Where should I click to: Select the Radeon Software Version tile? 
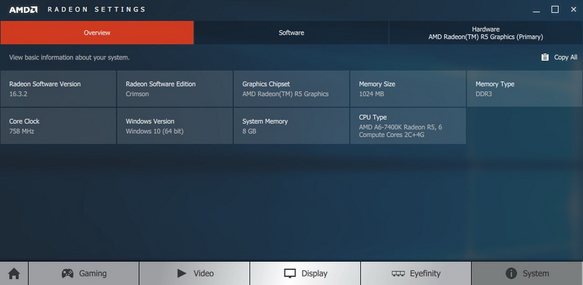[x=58, y=89]
